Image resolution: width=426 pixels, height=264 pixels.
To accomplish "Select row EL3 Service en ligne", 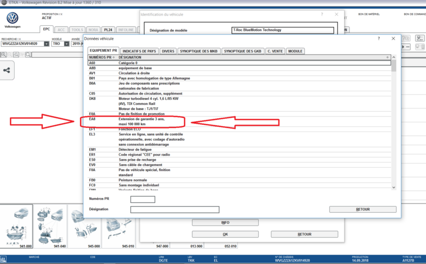I will coord(239,139).
